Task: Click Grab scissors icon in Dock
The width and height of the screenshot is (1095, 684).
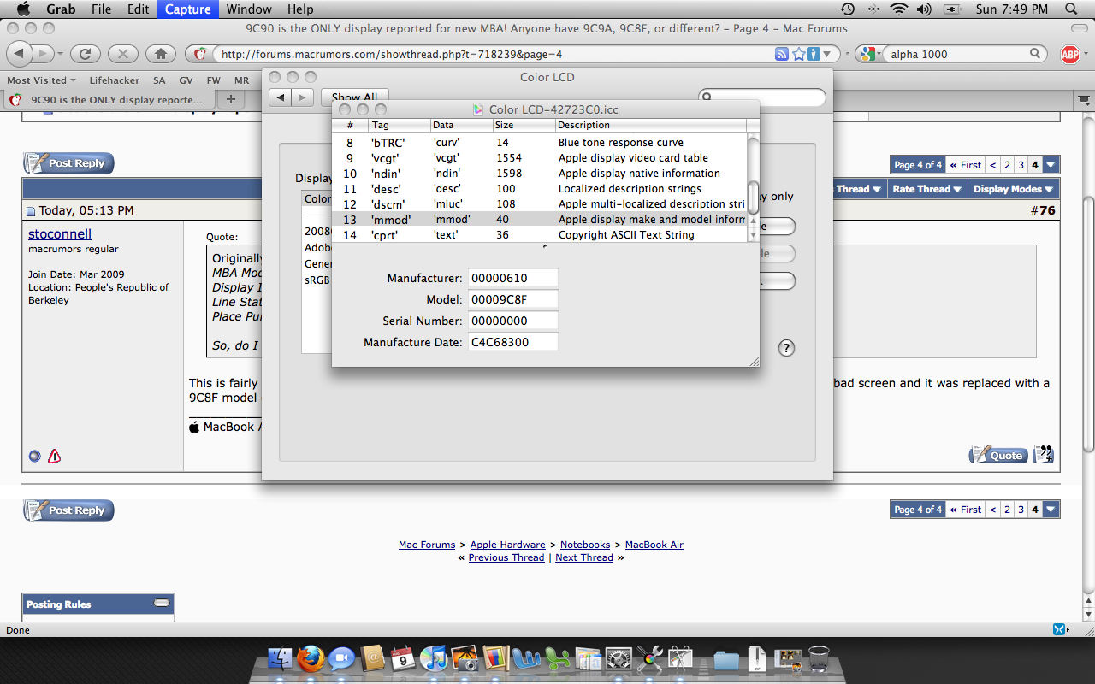Action: [x=680, y=658]
